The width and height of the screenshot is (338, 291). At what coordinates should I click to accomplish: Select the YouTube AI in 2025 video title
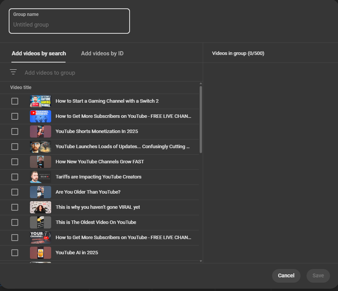pyautogui.click(x=77, y=253)
